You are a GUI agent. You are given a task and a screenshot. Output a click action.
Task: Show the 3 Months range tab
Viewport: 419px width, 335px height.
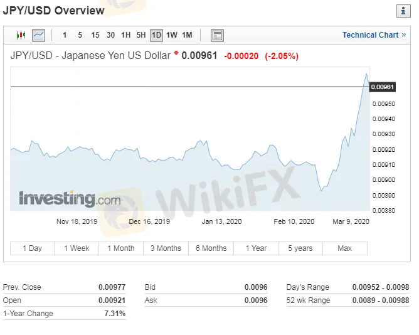[x=166, y=248]
